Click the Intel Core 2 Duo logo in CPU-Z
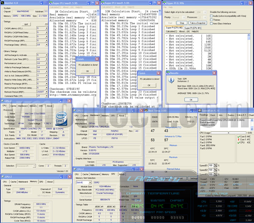 [61, 119]
